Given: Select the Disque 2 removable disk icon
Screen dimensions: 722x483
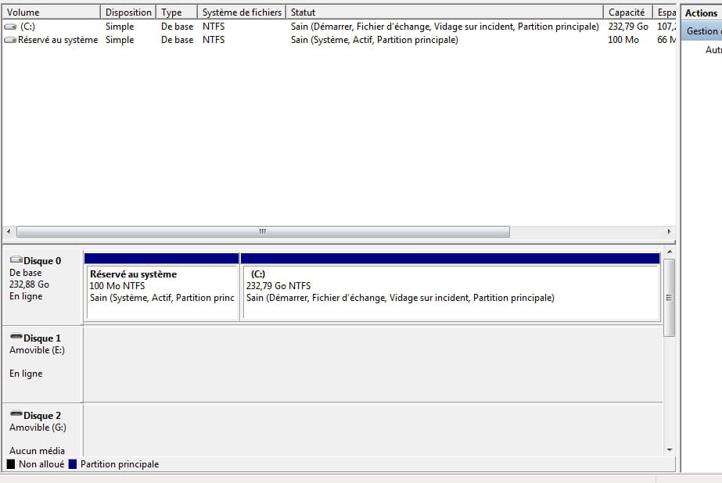Looking at the screenshot, I should point(16,416).
